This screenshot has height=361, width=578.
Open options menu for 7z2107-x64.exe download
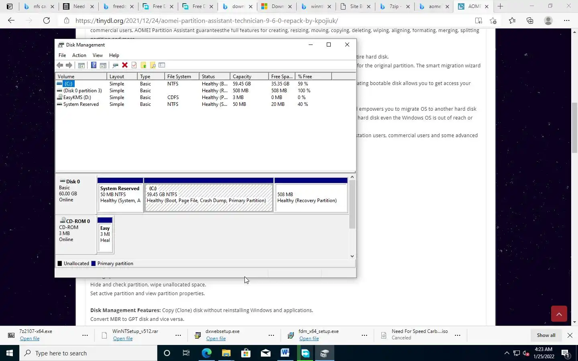[85, 335]
